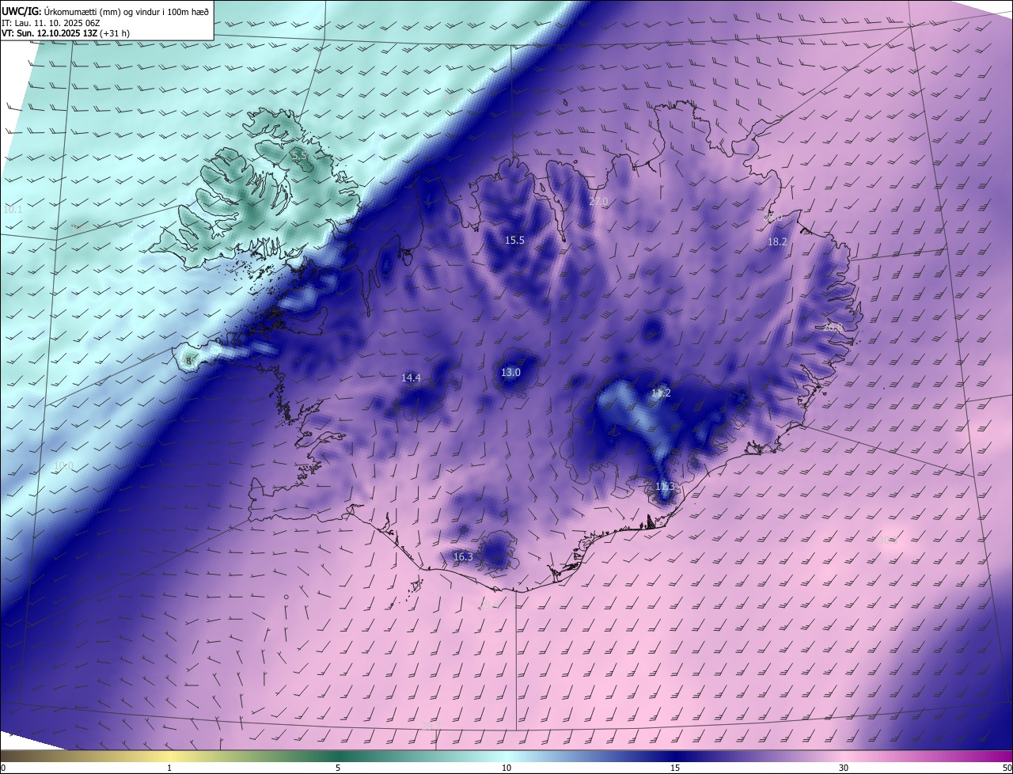Select the '30' label on the color scale
This screenshot has width=1013, height=774.
click(844, 768)
